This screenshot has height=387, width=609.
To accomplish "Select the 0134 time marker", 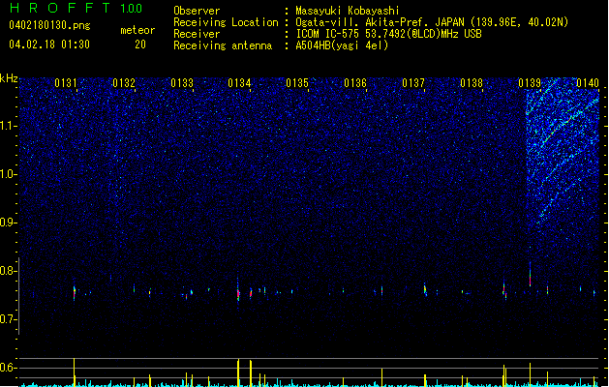I will click(240, 83).
